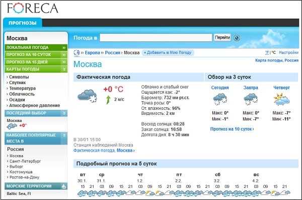Click the green wind direction arrow
Screen dimensions: 302x200
[108, 100]
